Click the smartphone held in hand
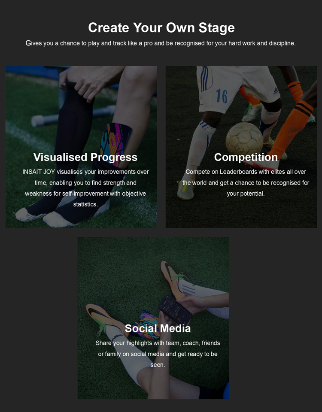Screen dimensions: 322x412 coord(175,310)
